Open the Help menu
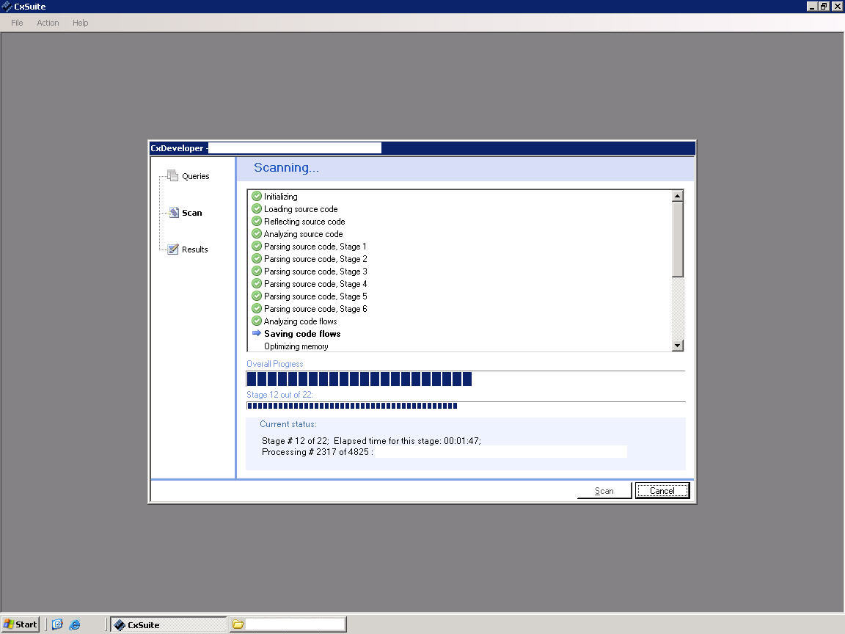845x634 pixels. [x=80, y=23]
